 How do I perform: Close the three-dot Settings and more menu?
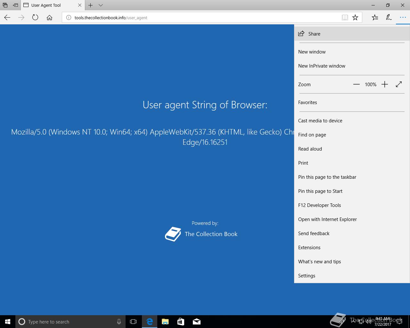click(x=403, y=18)
